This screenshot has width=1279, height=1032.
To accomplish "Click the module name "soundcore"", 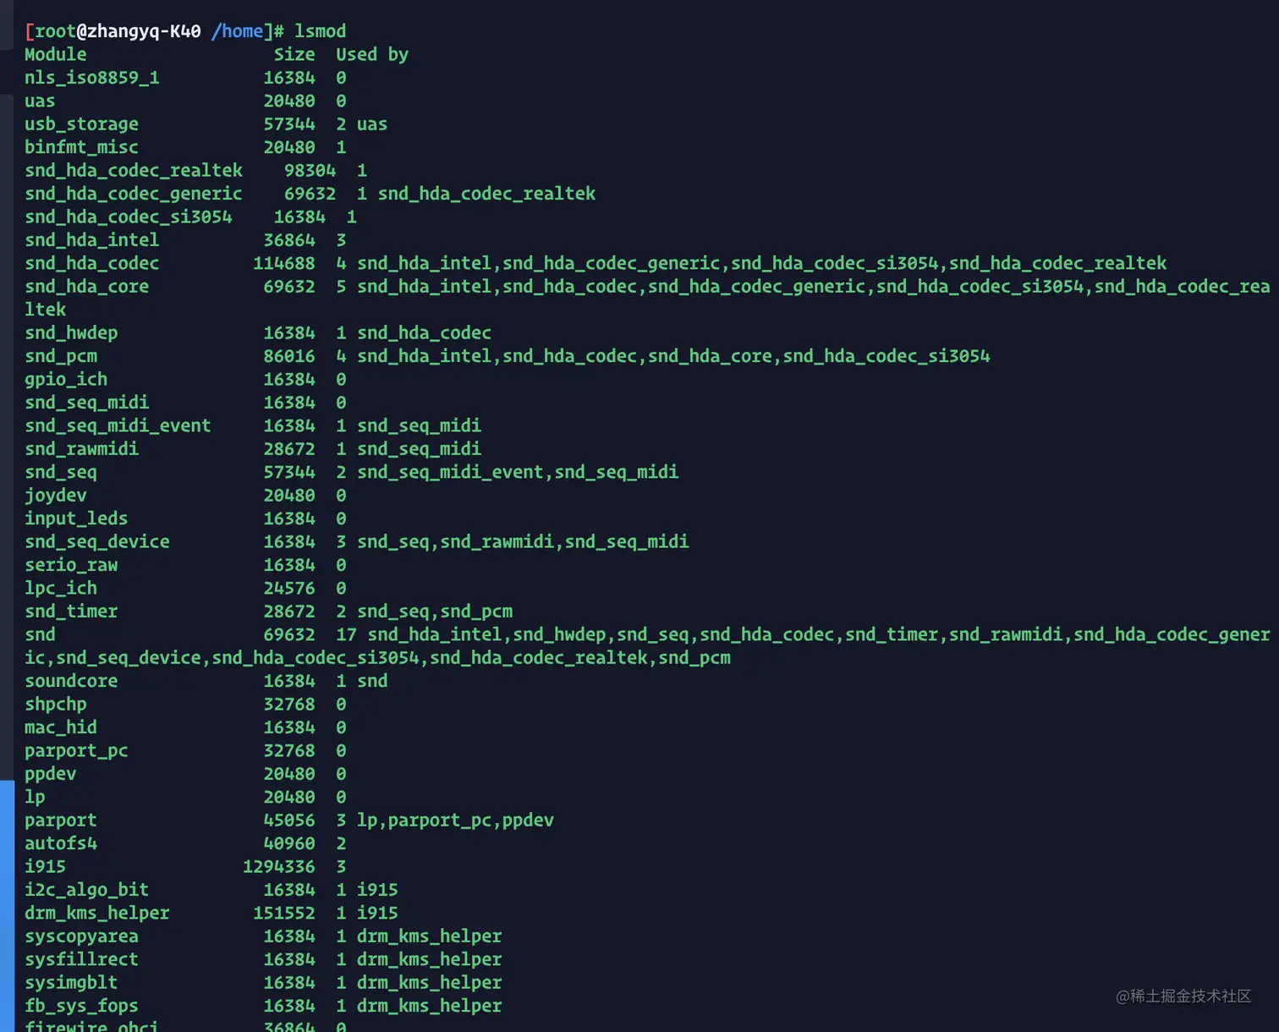I will [x=71, y=681].
